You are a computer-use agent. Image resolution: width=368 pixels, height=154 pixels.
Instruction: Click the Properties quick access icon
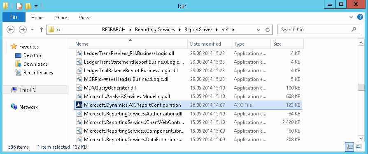tap(19, 6)
